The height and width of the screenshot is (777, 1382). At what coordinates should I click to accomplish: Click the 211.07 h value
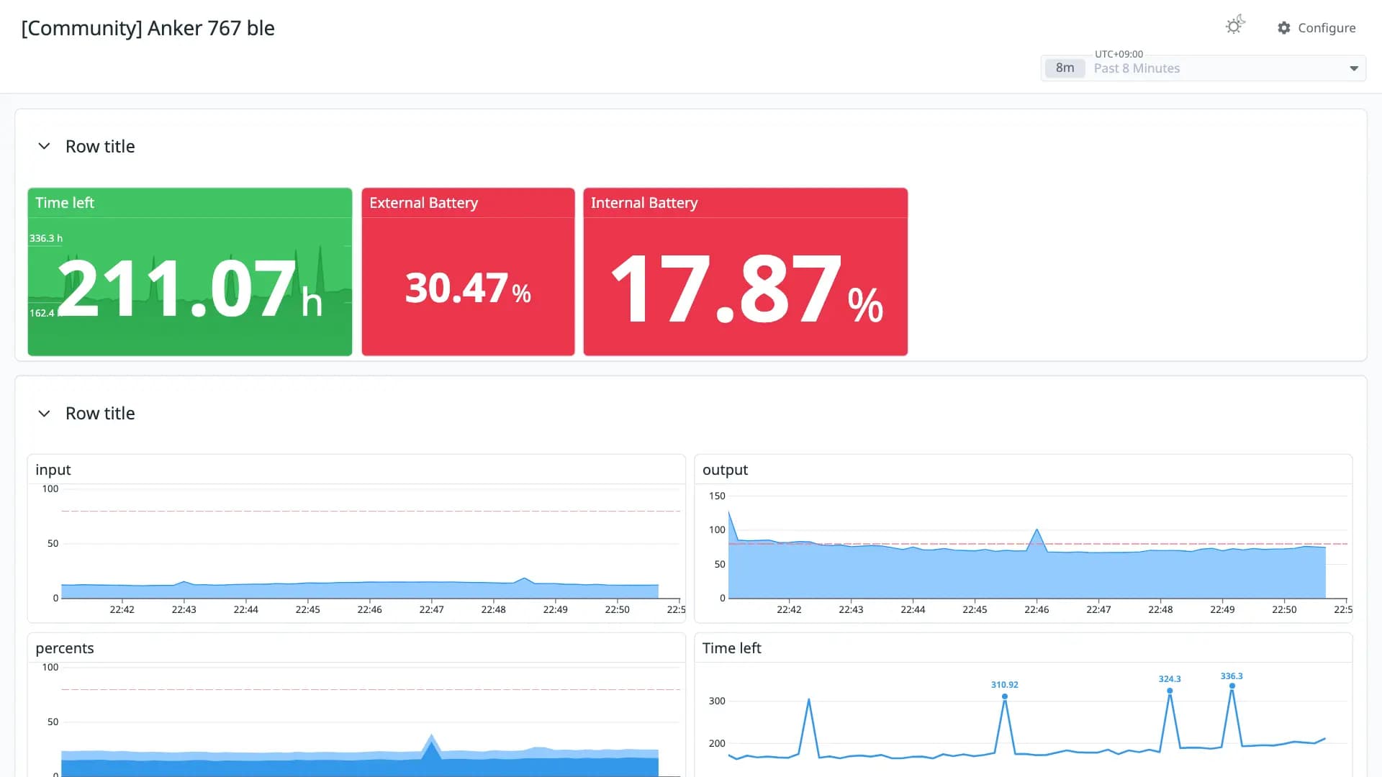[x=190, y=288]
